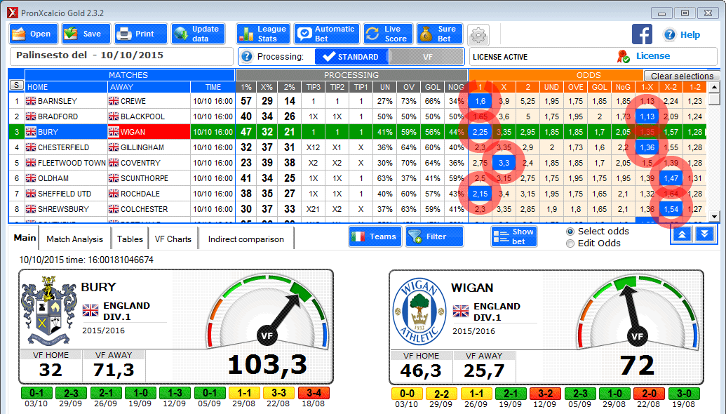Switch processing to STANDARD
Screen dimensions: 726x414
point(351,57)
